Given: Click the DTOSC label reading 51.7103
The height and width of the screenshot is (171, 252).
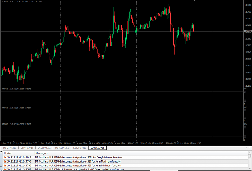Looking at the screenshot, I should point(16,108).
